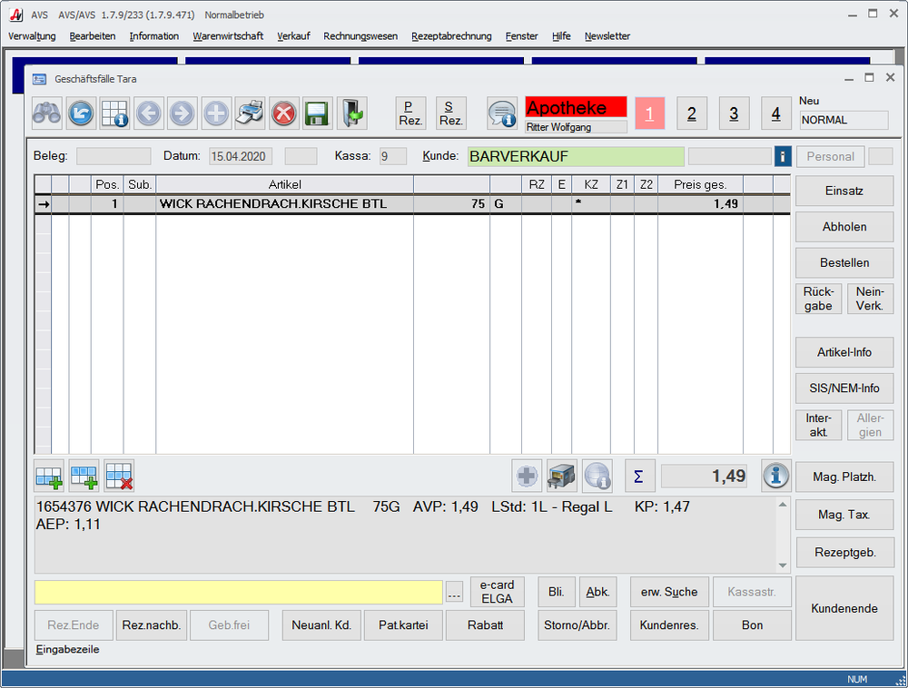This screenshot has width=908, height=688.
Task: Open the speech bubble info icon
Action: [502, 113]
